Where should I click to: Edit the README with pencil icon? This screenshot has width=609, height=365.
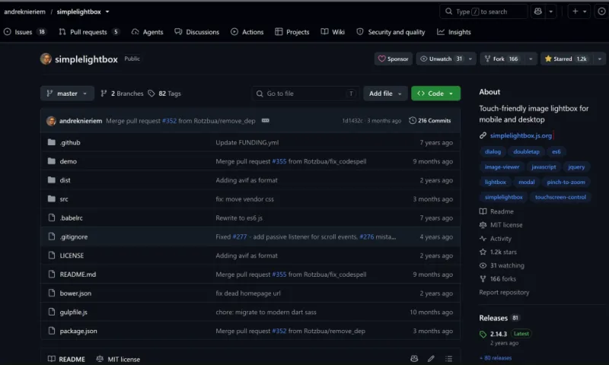pos(431,358)
